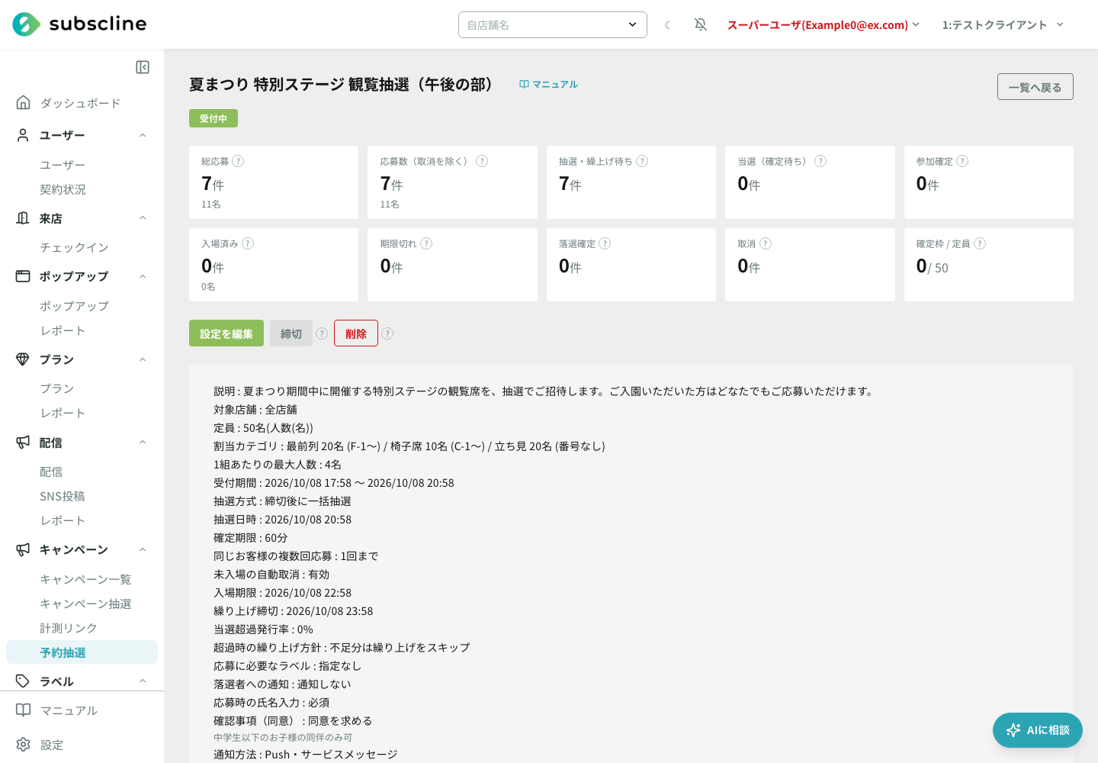Click help icon next to 応募数（取消を除く）

[x=482, y=161]
